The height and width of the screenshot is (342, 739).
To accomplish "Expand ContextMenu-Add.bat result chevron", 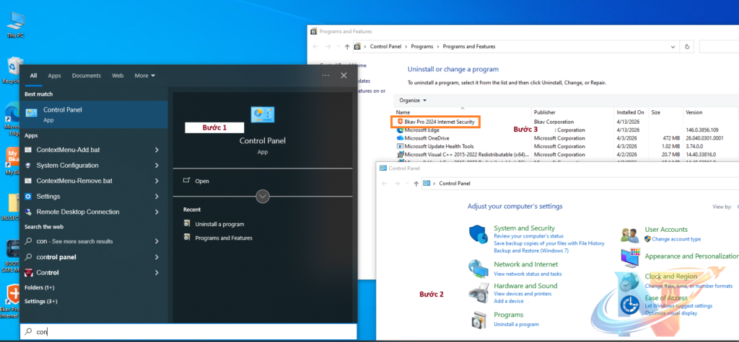I will click(x=157, y=150).
